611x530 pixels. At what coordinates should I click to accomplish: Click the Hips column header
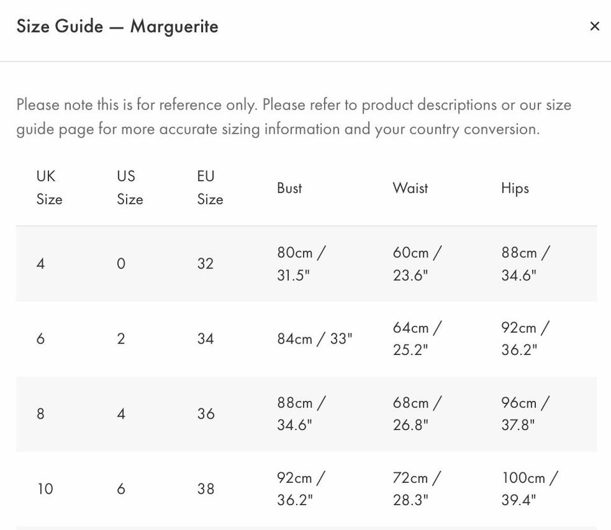point(515,188)
